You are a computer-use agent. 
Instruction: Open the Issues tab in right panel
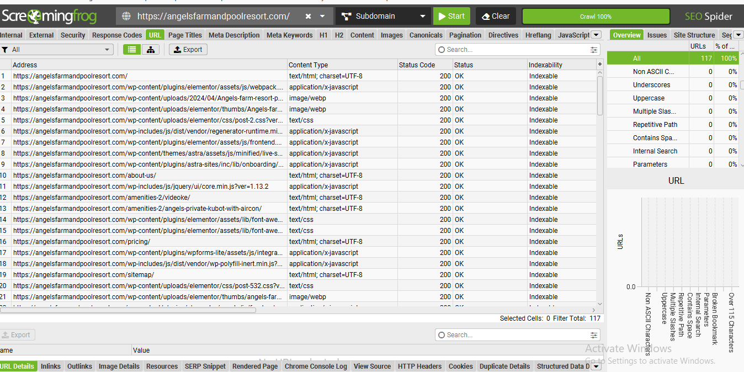[657, 35]
